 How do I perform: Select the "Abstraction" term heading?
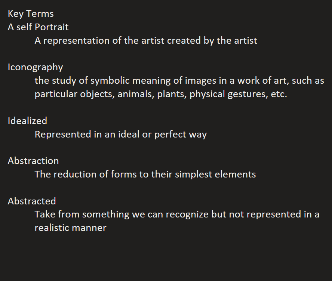coord(33,161)
